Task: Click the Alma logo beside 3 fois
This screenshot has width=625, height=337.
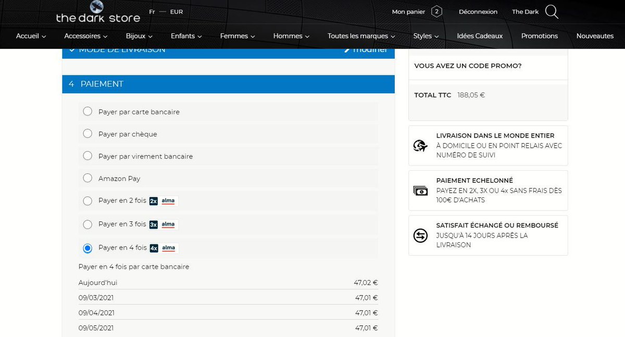Action: click(168, 224)
